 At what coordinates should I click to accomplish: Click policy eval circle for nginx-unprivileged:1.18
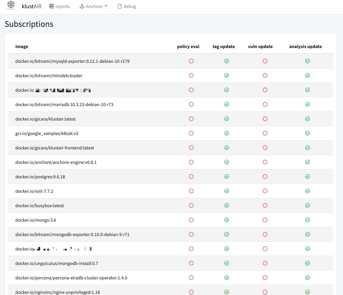pos(191,292)
